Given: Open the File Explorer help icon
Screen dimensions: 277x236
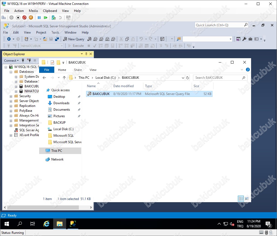Looking at the screenshot, I should click(248, 70).
